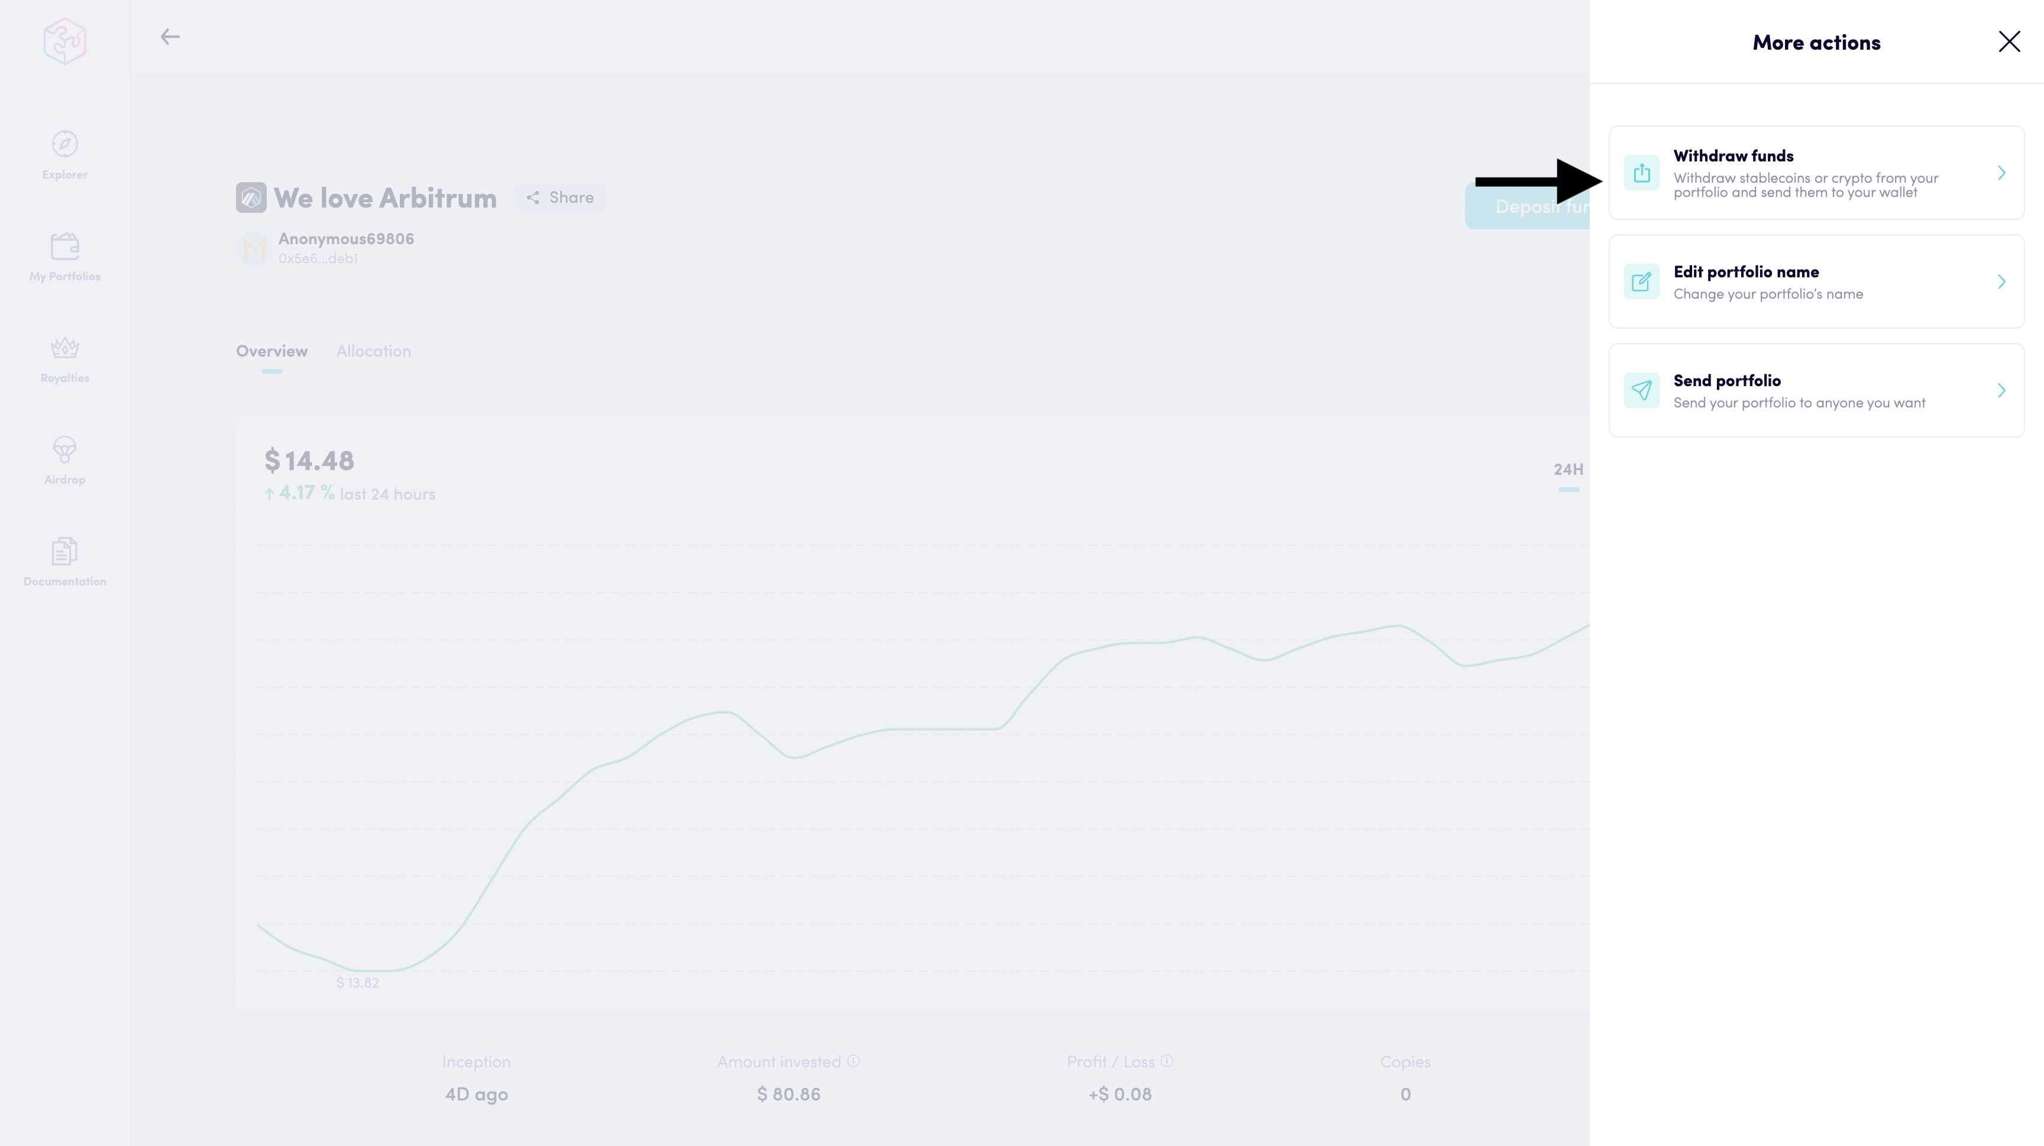This screenshot has width=2044, height=1146.
Task: Click the Share button
Action: tap(560, 198)
